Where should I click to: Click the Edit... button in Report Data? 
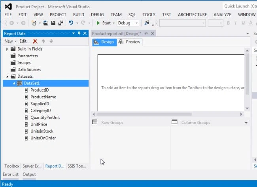[x=25, y=41]
